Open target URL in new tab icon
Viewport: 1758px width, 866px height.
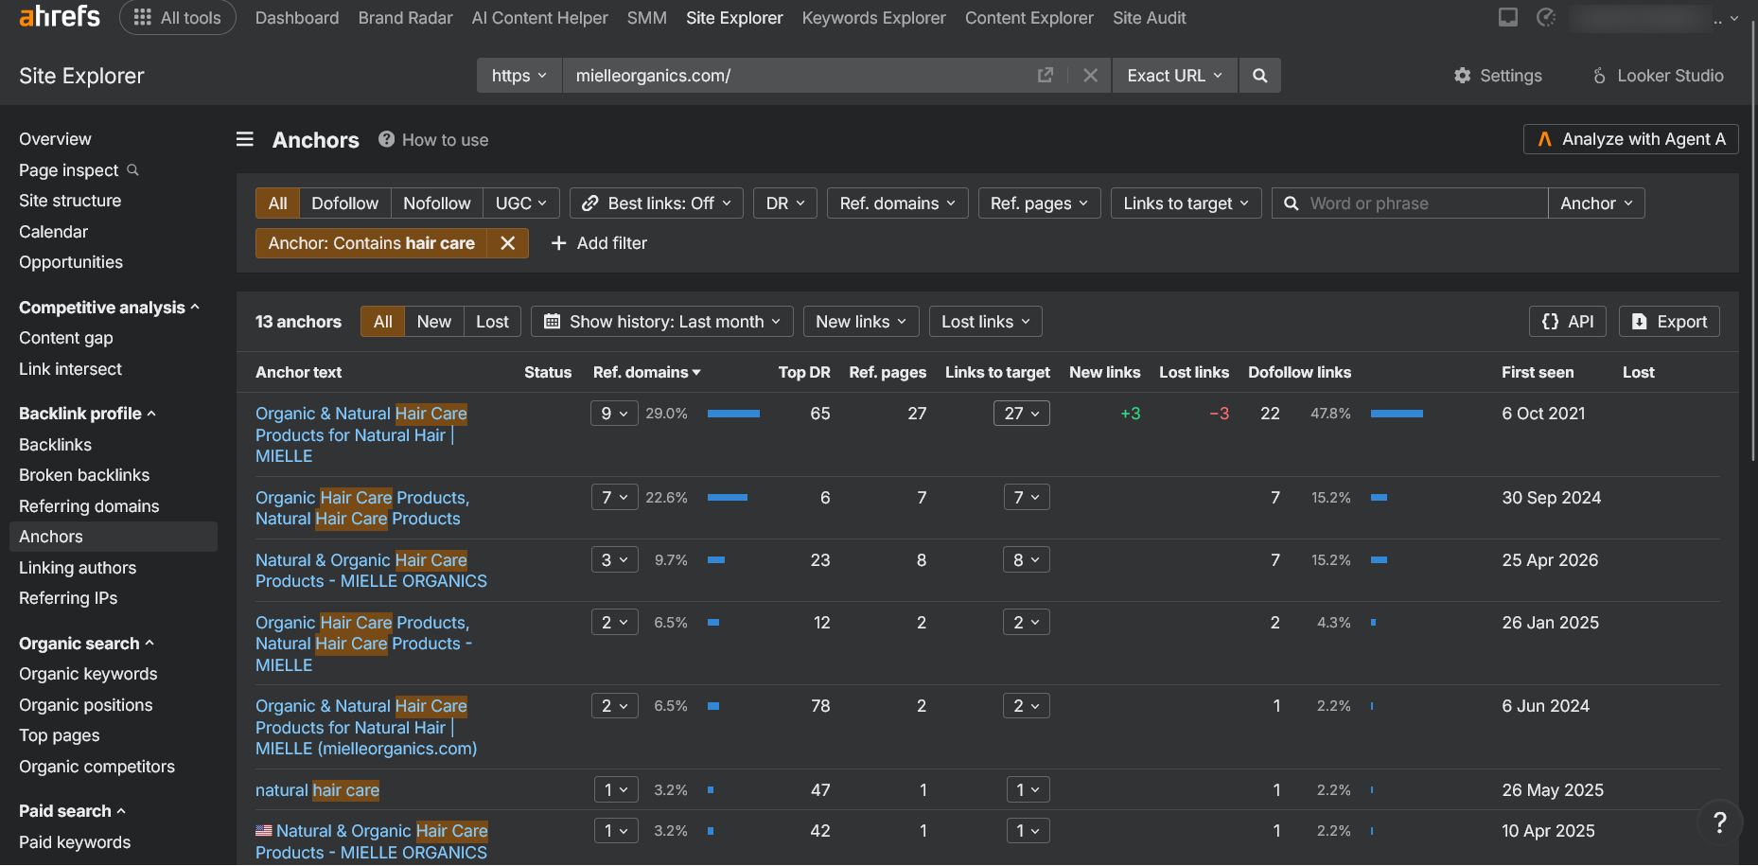pyautogui.click(x=1046, y=75)
